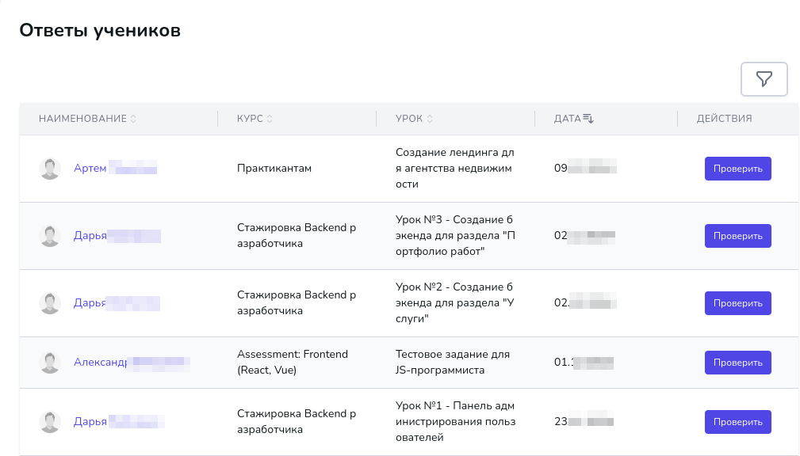Sort the table by КУРС column header
Screen dimensions: 800x456
(248, 118)
